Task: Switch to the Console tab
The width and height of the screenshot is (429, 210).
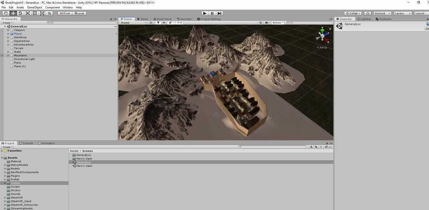Action: tap(26, 143)
